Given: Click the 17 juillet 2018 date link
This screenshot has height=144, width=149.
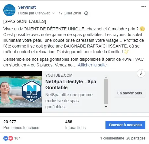Looking at the screenshot, I should click(x=70, y=13).
